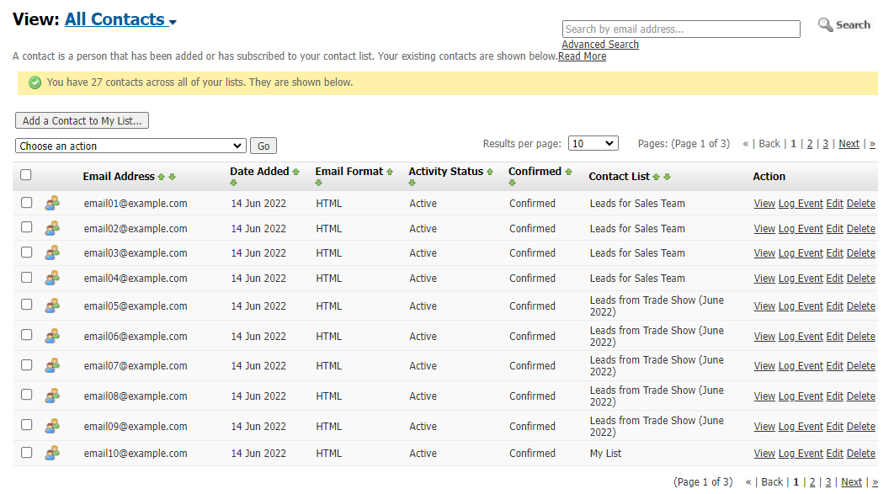Sort Email Address ascending with up arrow
894x494 pixels.
coord(162,178)
